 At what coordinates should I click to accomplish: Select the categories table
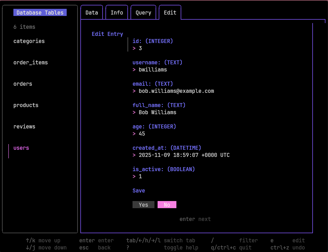click(x=29, y=41)
